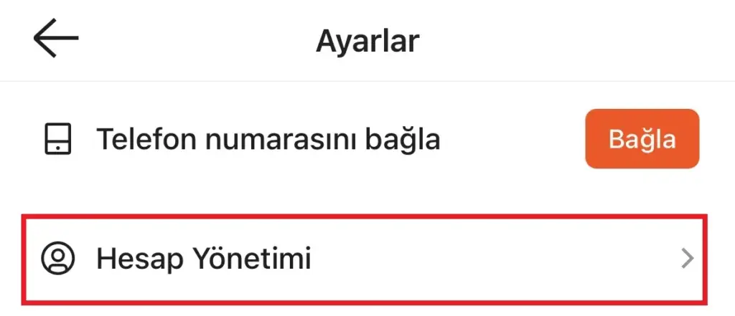Click the Ayarlar page title
This screenshot has height=316, width=735.
click(x=367, y=41)
